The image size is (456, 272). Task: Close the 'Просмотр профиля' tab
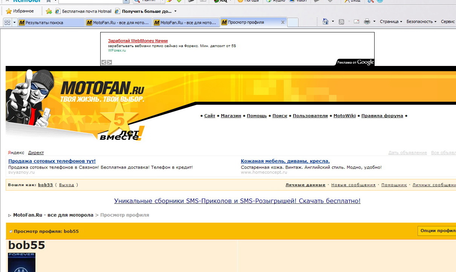[283, 22]
